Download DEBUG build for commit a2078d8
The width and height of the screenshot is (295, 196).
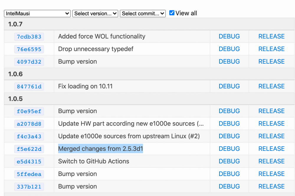(229, 124)
